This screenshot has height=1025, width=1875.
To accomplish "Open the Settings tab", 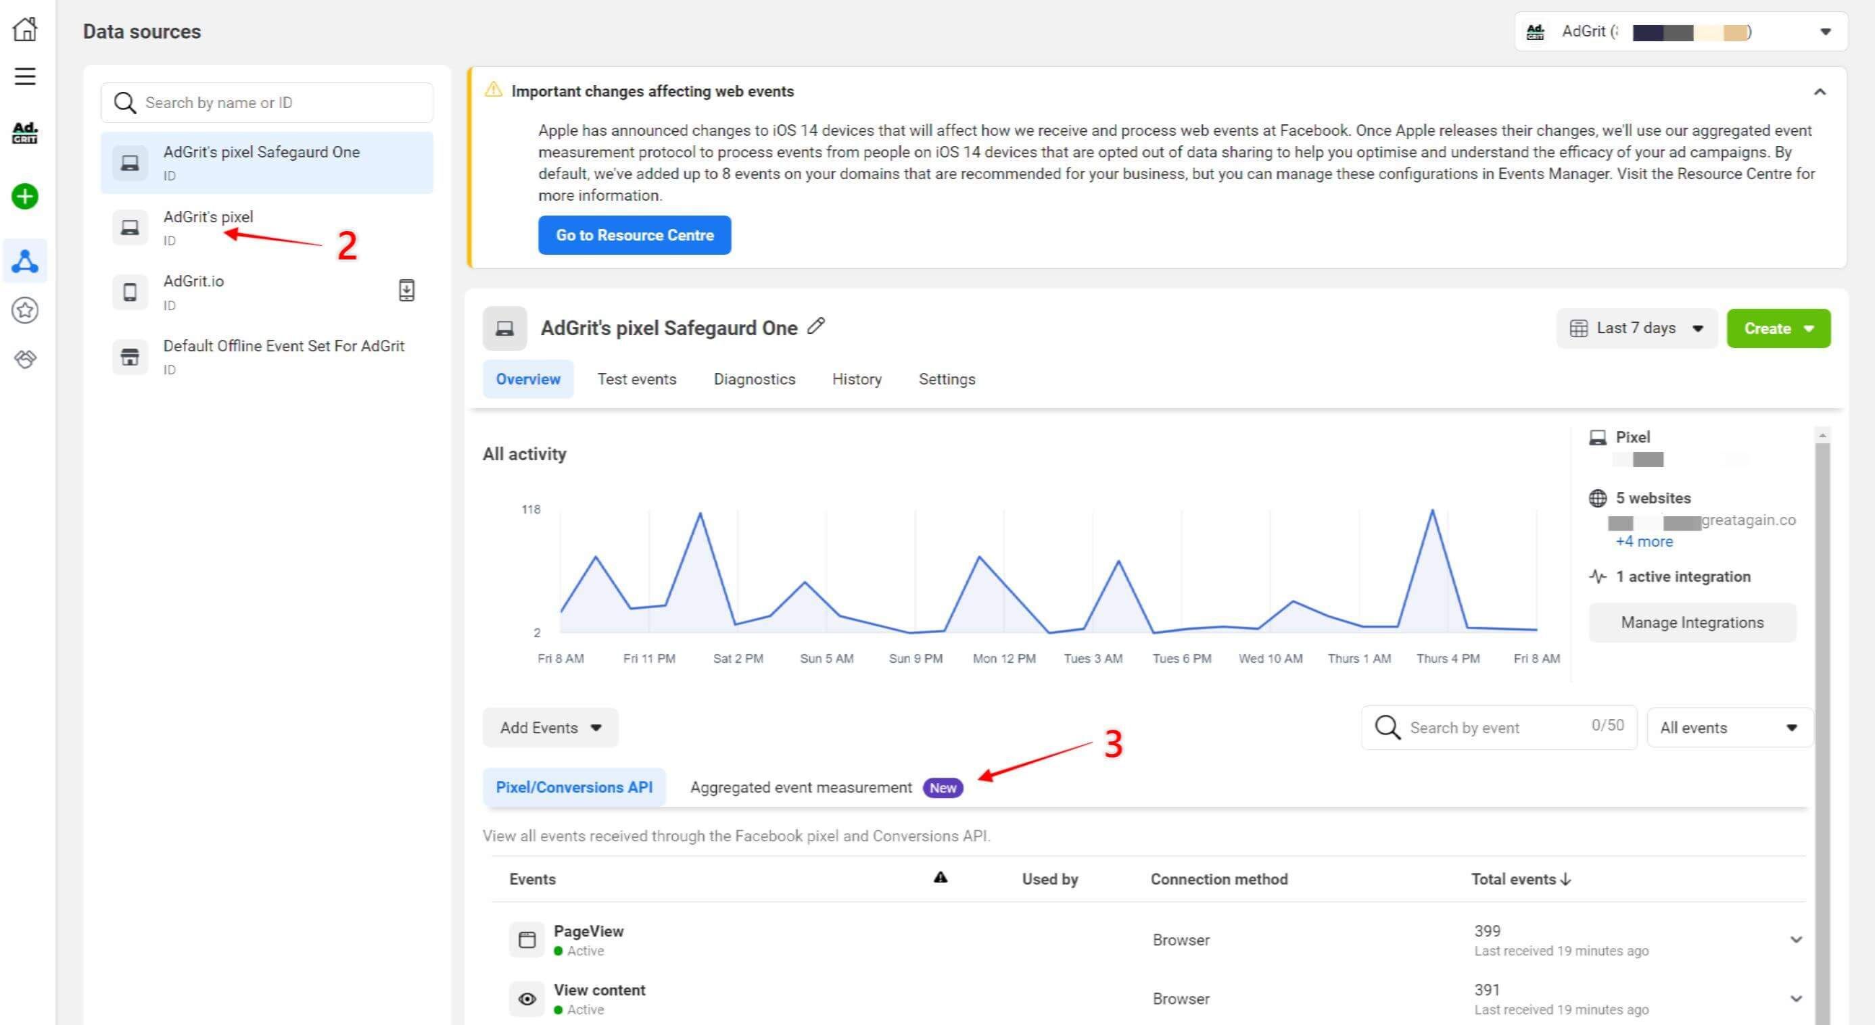I will pyautogui.click(x=946, y=379).
